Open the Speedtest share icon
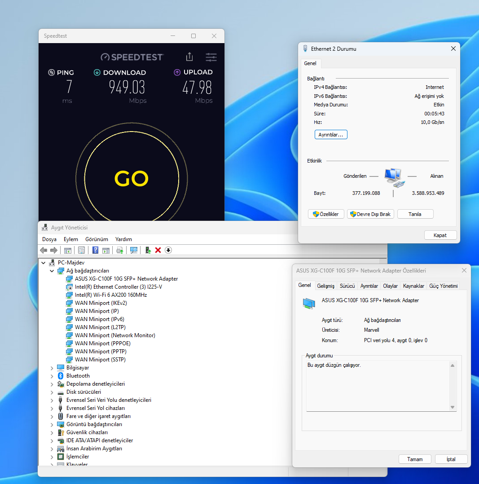Screen dimensions: 479x484 pyautogui.click(x=189, y=57)
